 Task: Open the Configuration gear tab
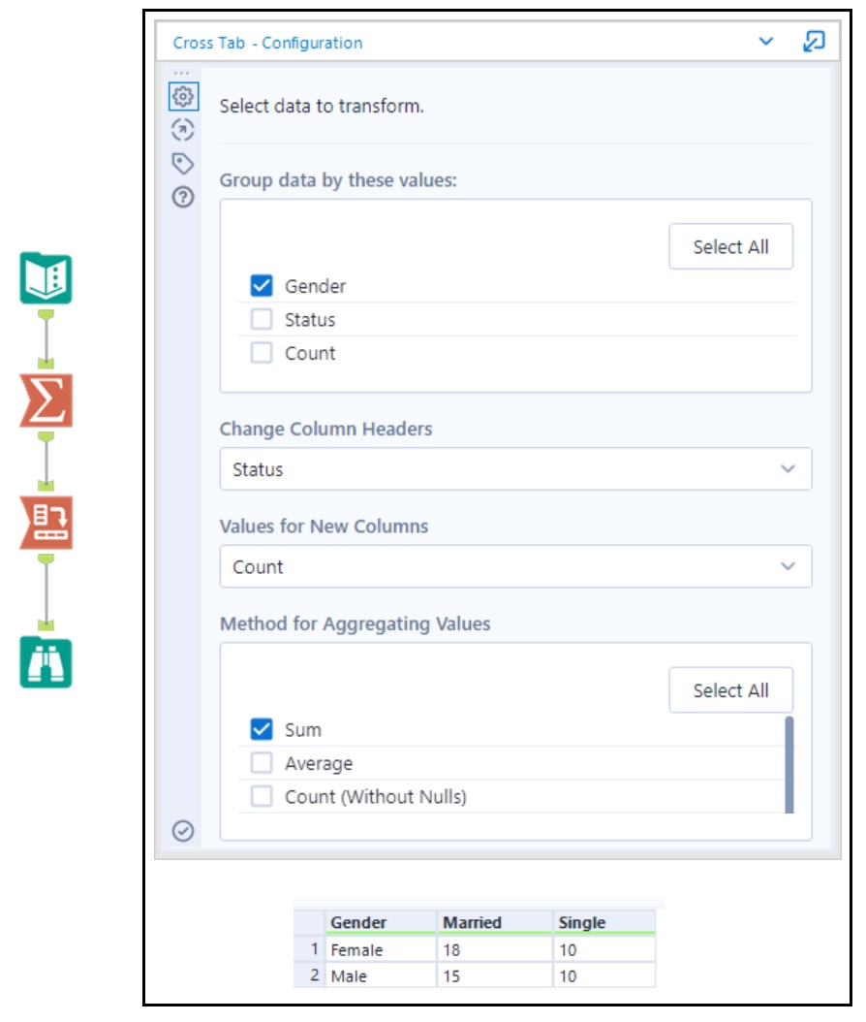pos(183,96)
